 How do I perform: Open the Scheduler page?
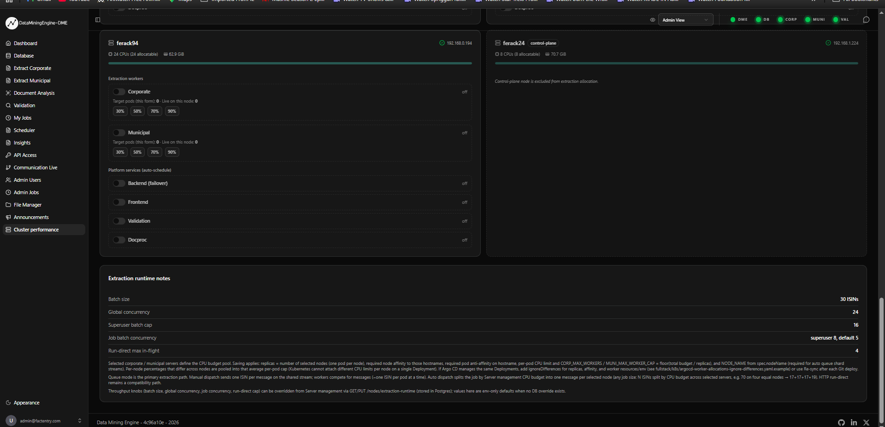point(44,130)
